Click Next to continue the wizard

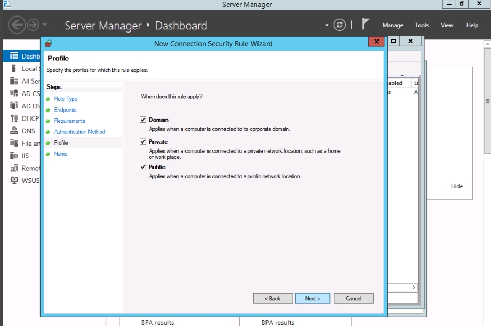pos(312,298)
